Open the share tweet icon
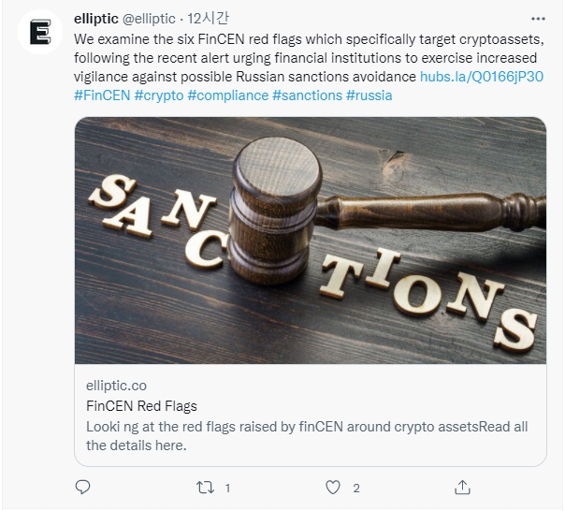The width and height of the screenshot is (565, 511). point(462,487)
